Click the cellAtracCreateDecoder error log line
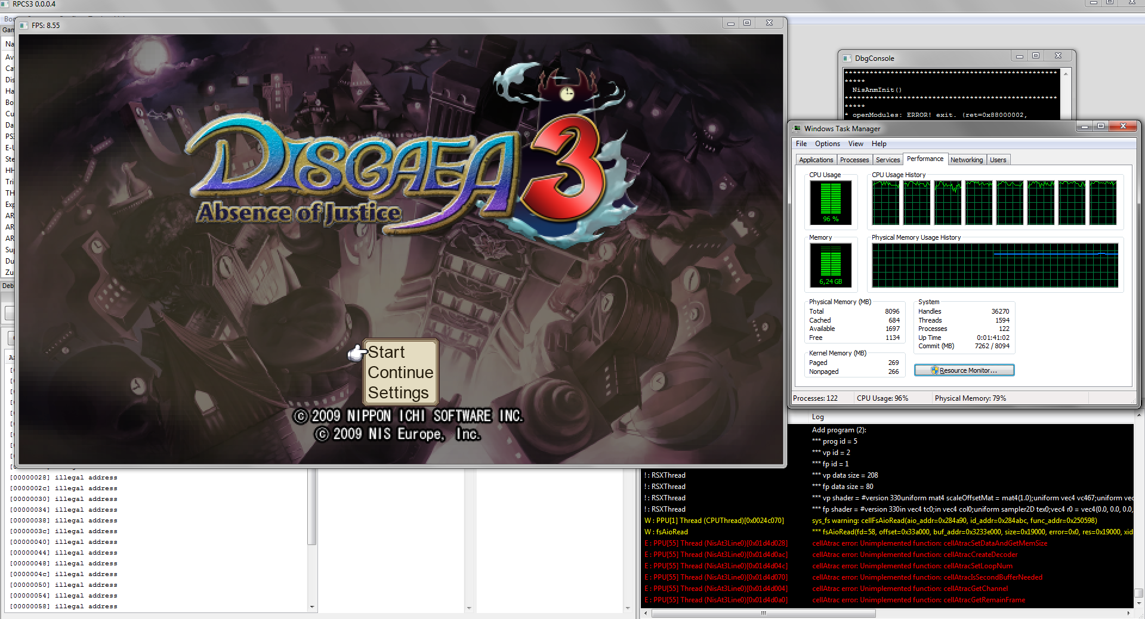Image resolution: width=1145 pixels, height=619 pixels. tap(915, 555)
